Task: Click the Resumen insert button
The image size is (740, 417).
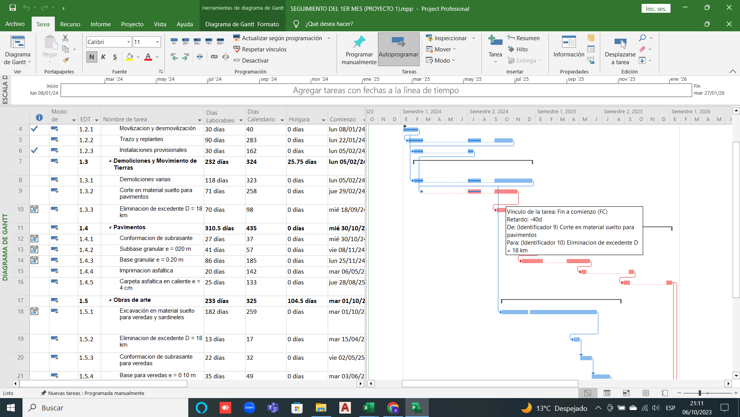Action: click(x=523, y=38)
